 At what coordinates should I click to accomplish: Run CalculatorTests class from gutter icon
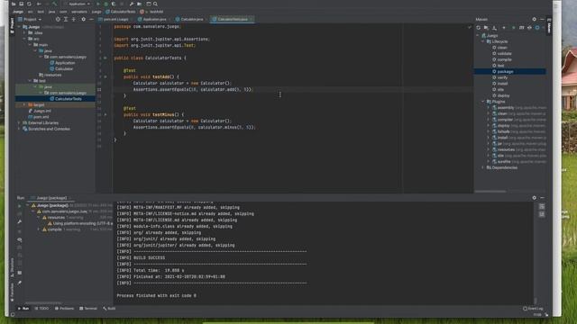click(105, 58)
